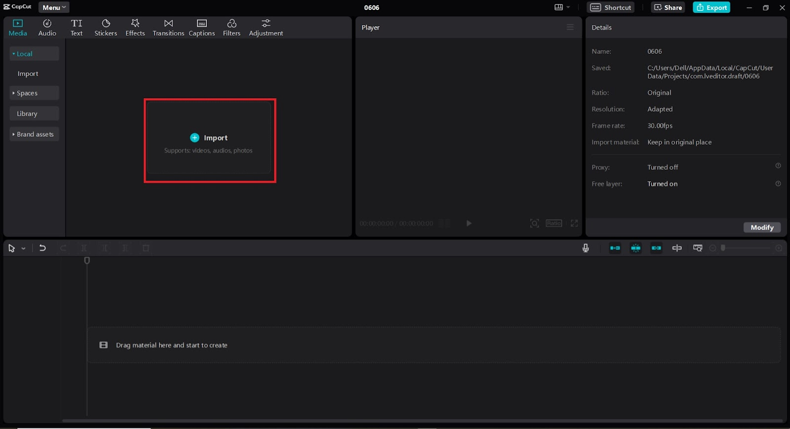
Task: Click the undo arrow in timeline toolbar
Action: point(42,248)
